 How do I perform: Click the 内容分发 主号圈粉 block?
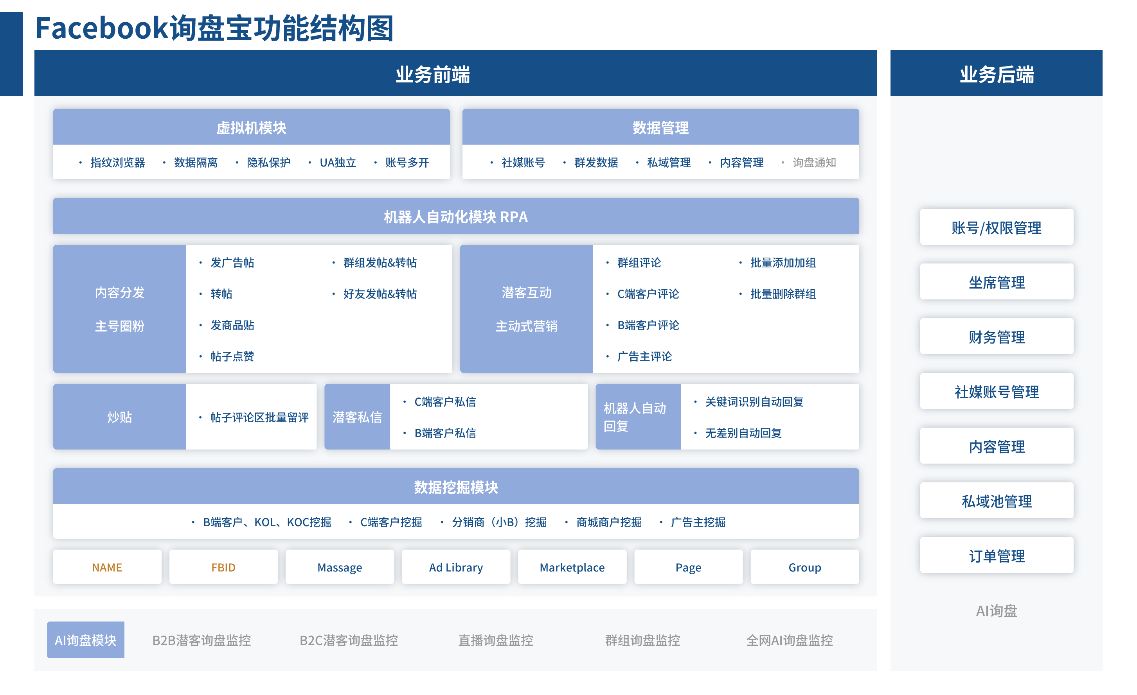pos(119,309)
